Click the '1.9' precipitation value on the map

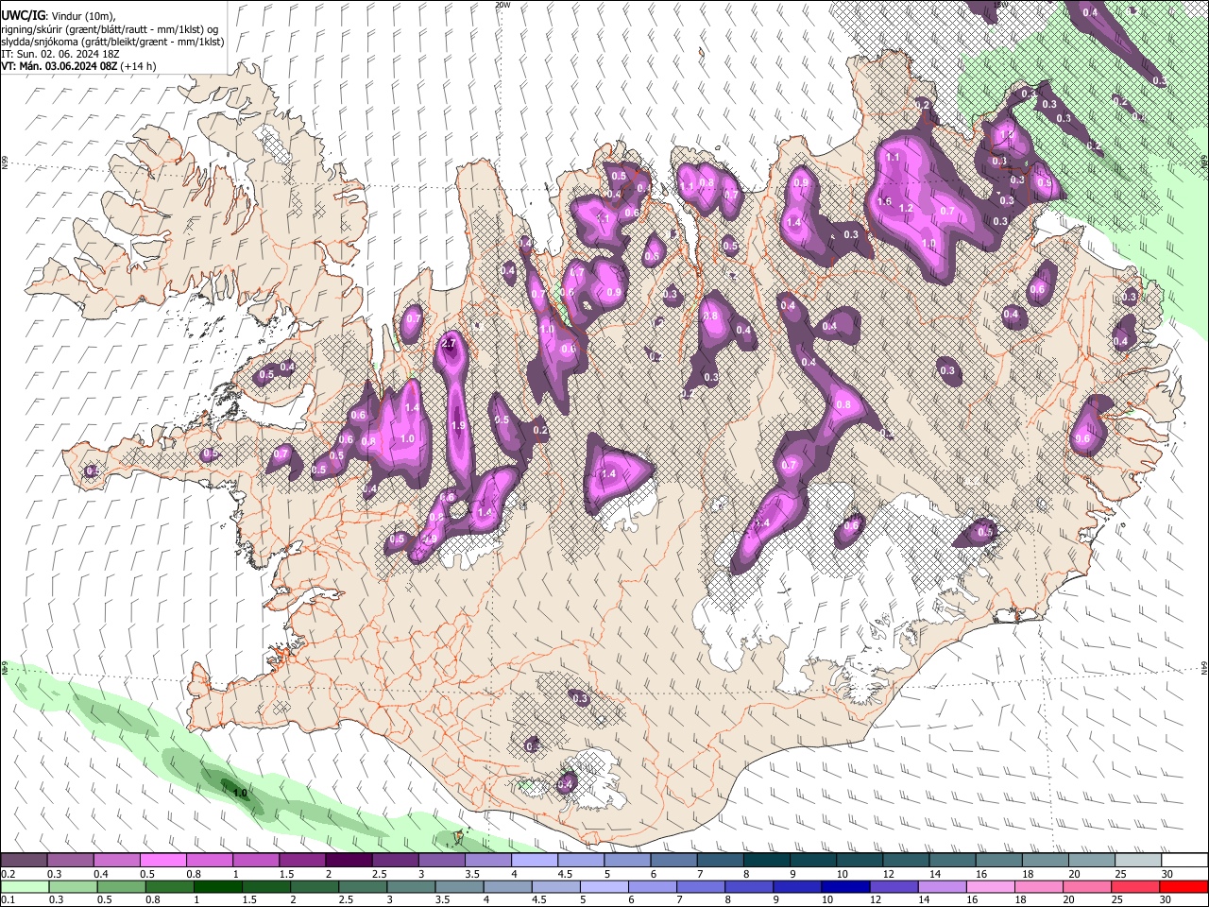[x=459, y=426]
